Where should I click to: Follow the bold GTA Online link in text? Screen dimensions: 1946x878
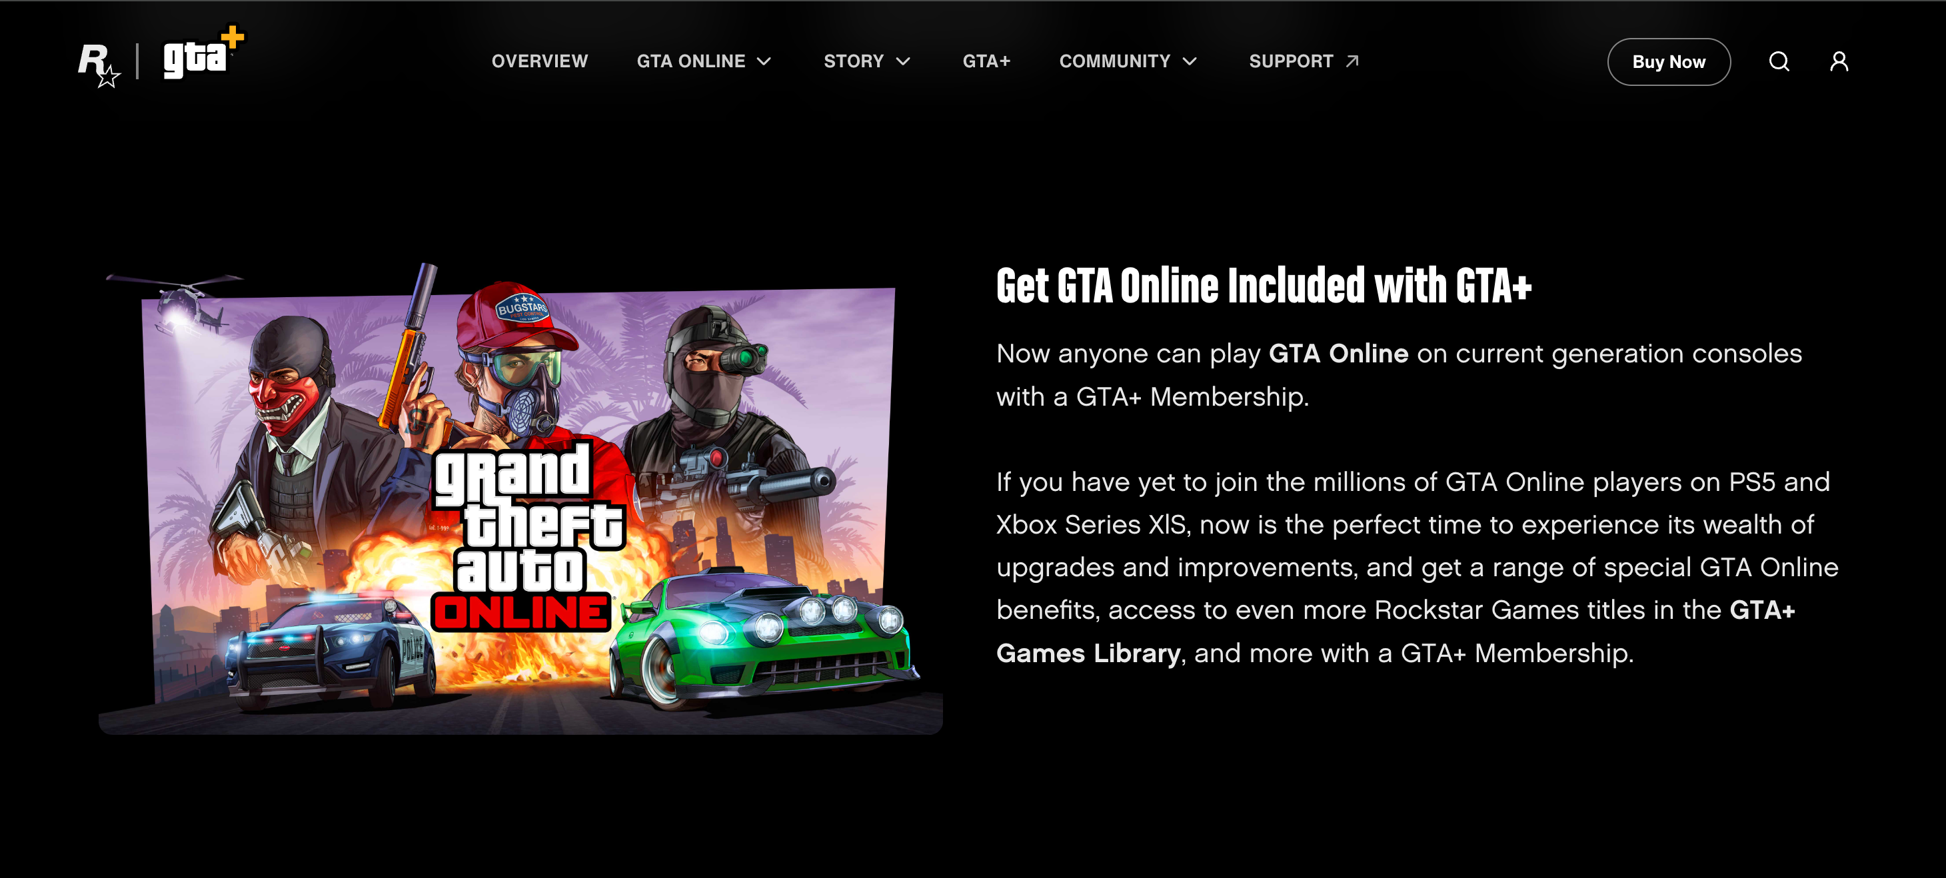click(1338, 353)
